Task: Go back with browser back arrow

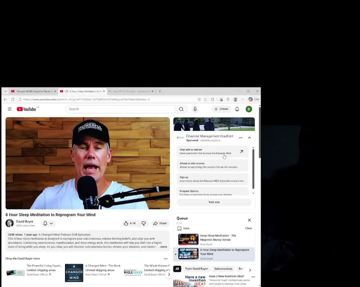Action: [6, 99]
